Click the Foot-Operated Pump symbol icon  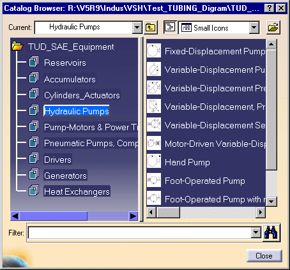pyautogui.click(x=154, y=181)
